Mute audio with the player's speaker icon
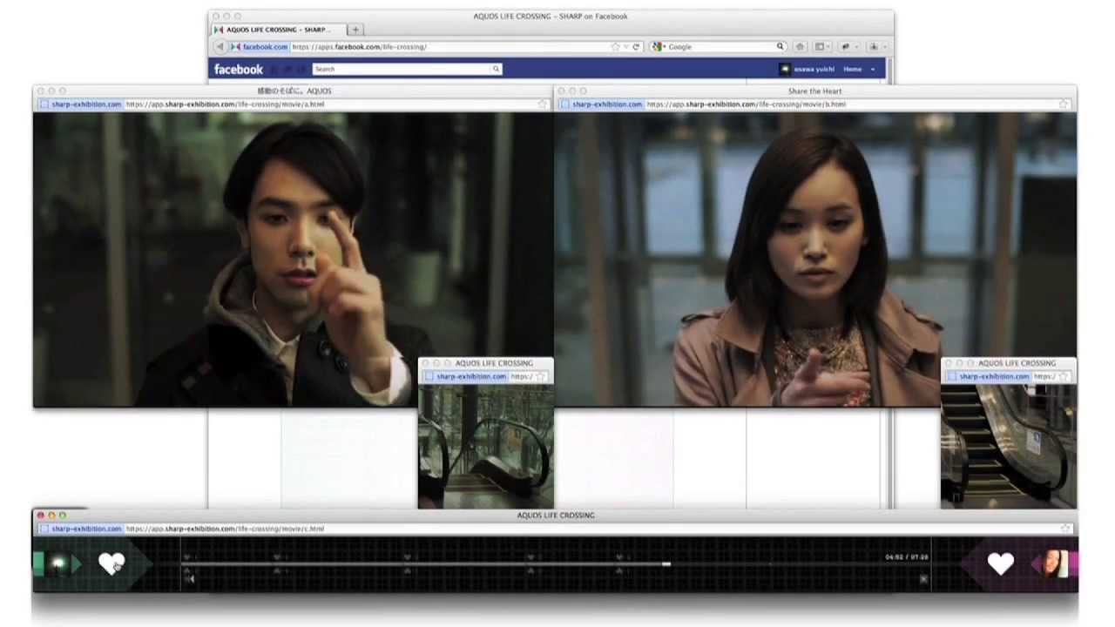This screenshot has height=627, width=1115. coord(190,579)
